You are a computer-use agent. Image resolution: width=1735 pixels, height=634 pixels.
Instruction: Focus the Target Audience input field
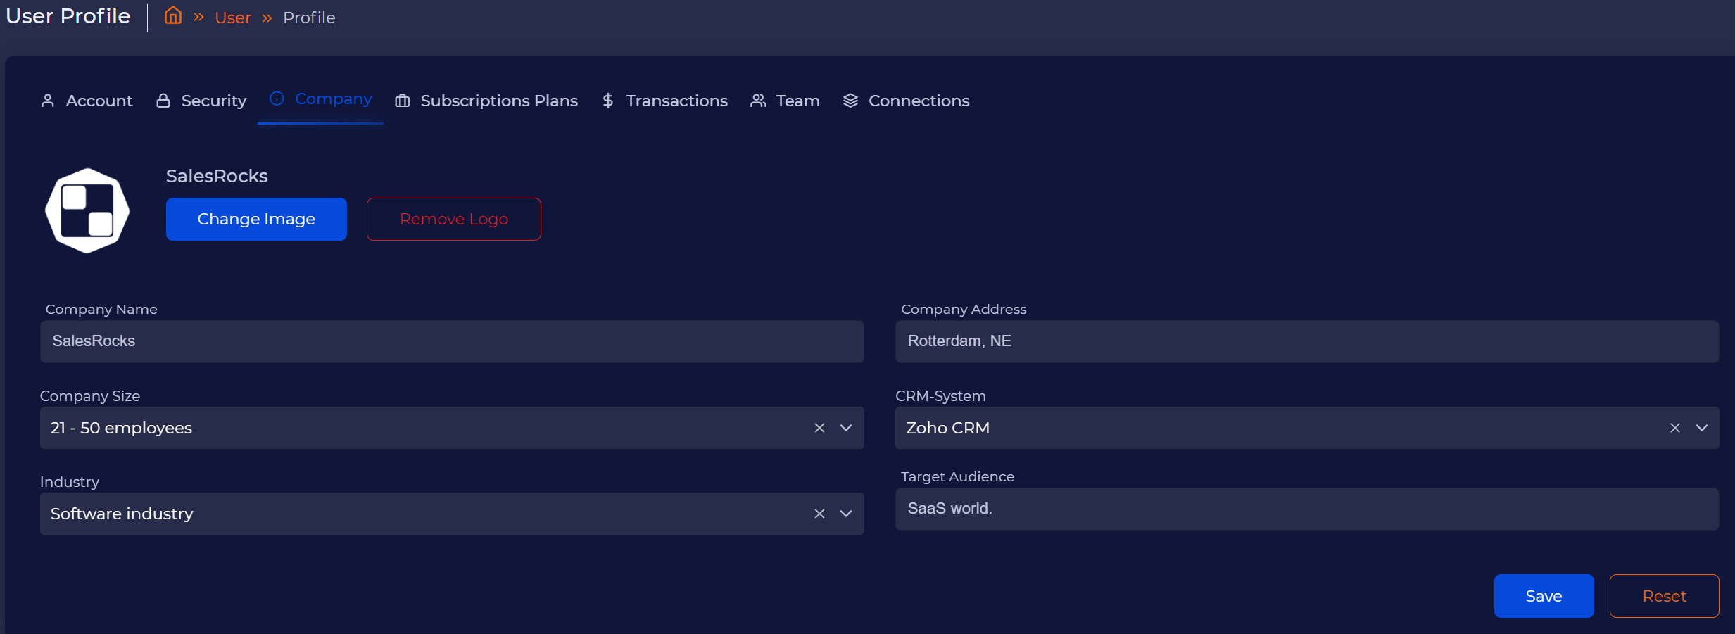(1307, 509)
